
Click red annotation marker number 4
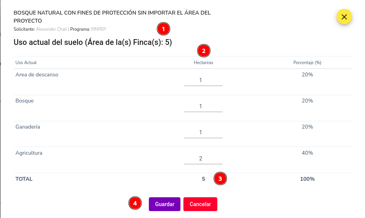tap(135, 203)
